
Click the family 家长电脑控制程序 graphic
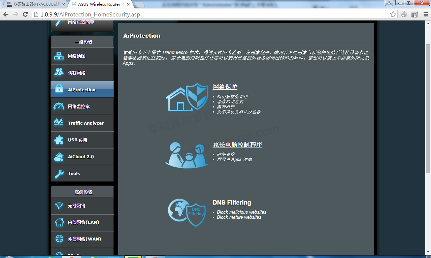coord(187,155)
